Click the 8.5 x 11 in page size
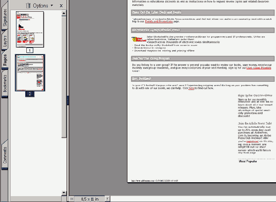The height and width of the screenshot is (202, 276). tap(89, 199)
